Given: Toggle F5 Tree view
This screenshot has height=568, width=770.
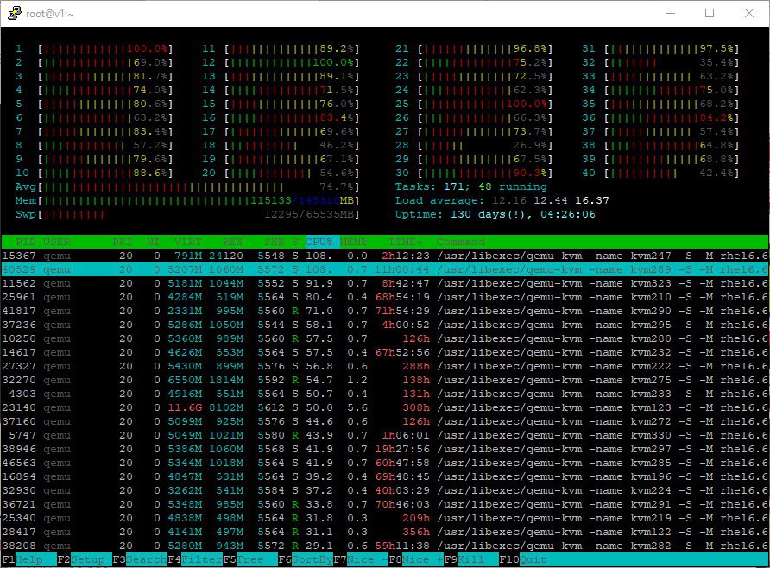Looking at the screenshot, I should tap(250, 559).
